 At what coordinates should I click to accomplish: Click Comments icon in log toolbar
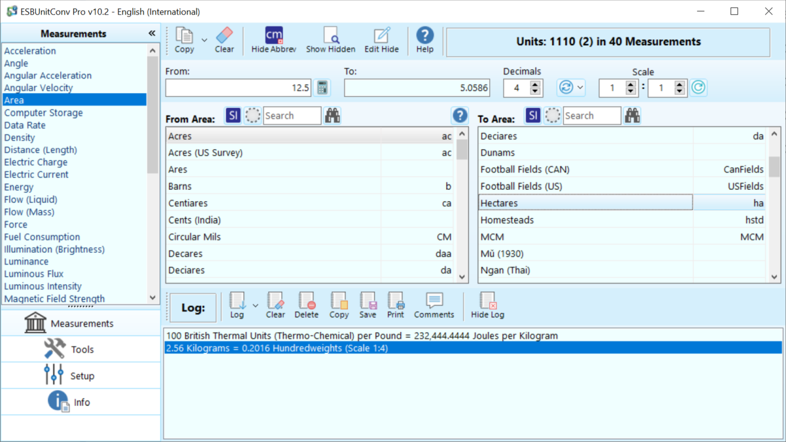(x=434, y=306)
